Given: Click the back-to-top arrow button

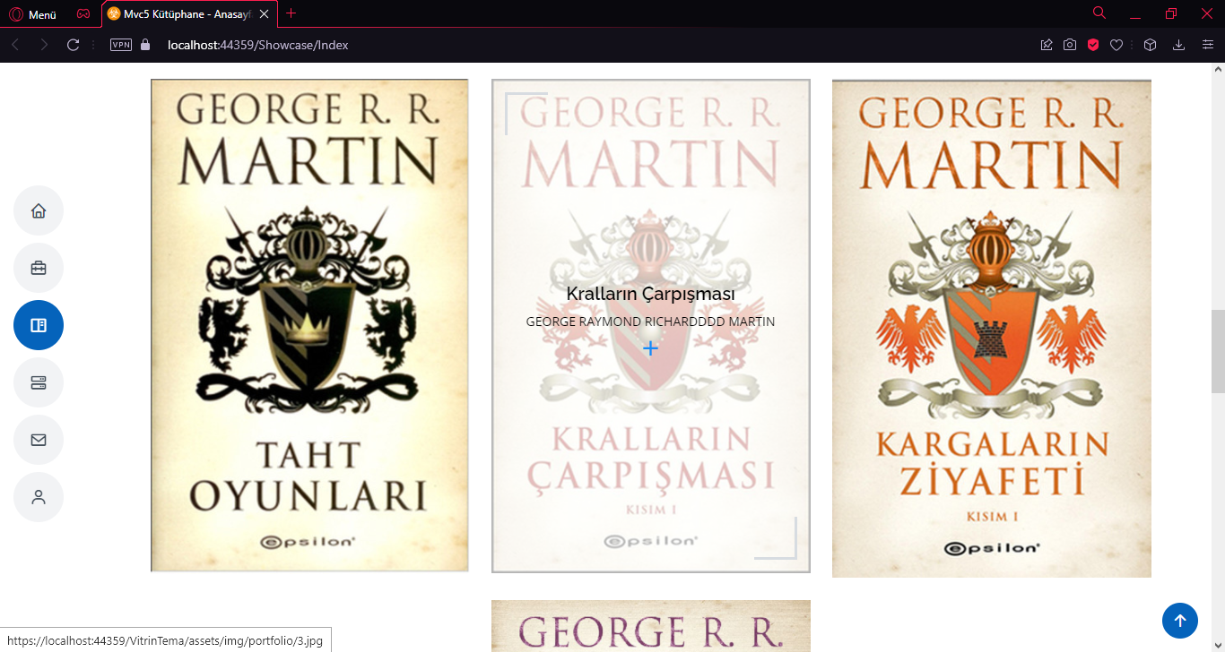Looking at the screenshot, I should [1180, 621].
